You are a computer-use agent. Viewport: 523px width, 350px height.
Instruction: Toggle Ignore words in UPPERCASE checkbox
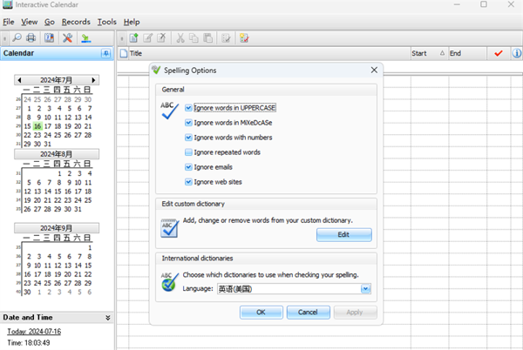[x=188, y=107]
